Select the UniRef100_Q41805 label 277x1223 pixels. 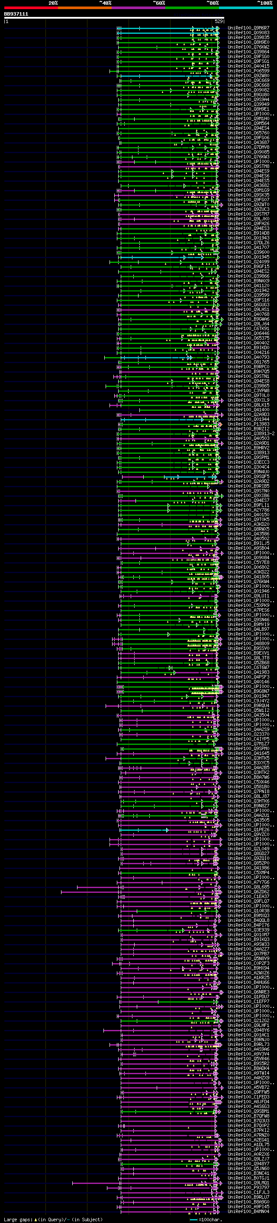pos(248,577)
